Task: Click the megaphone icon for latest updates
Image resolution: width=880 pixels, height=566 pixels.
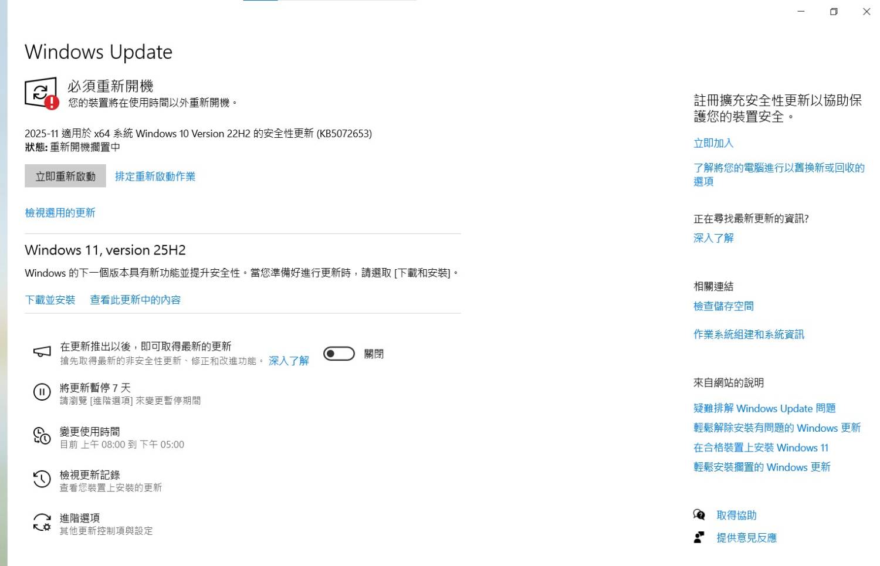Action: pos(42,352)
